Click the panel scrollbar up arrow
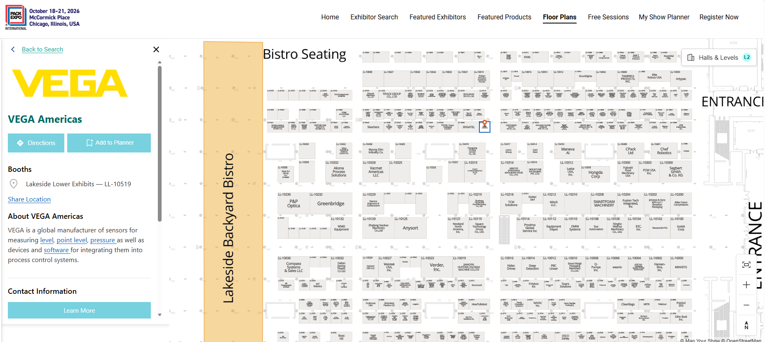The width and height of the screenshot is (765, 342). click(160, 63)
